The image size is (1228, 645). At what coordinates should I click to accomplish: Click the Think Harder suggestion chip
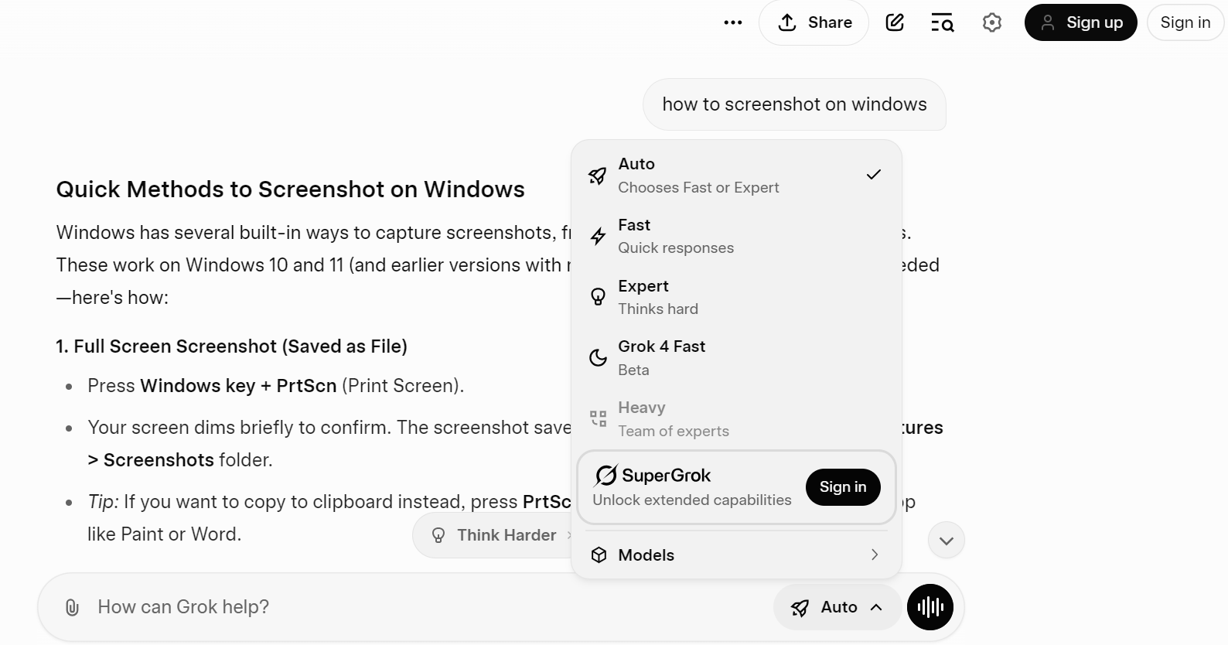tap(495, 535)
